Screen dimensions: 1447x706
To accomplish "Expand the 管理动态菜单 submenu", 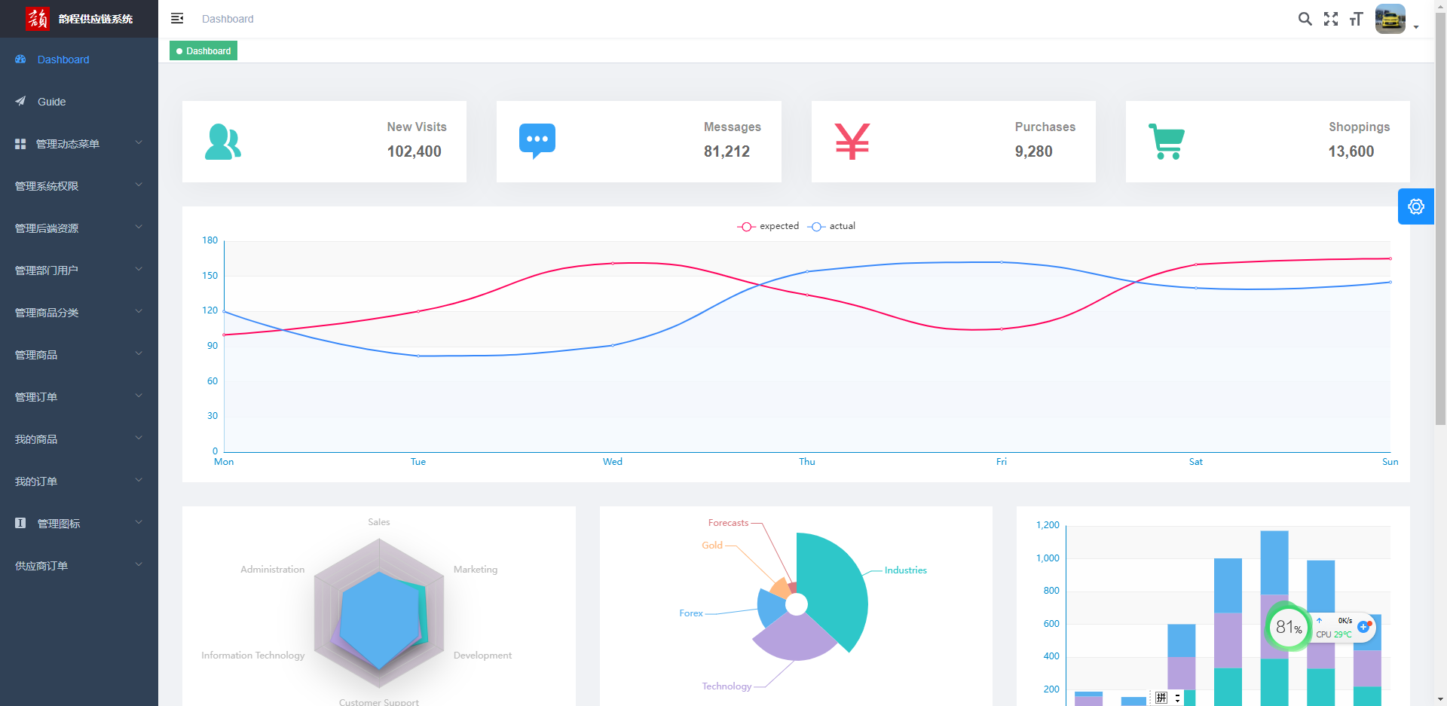I will click(79, 143).
